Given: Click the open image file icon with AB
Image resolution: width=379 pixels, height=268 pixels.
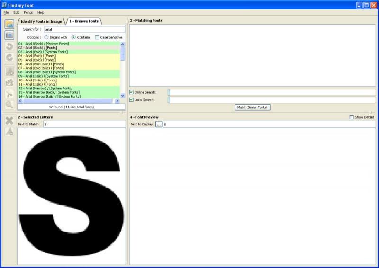Looking at the screenshot, I should [x=9, y=25].
